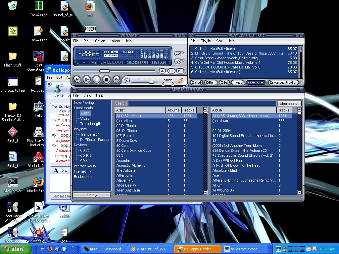Toggle shuffle (123) mode in Winamp

click(178, 62)
